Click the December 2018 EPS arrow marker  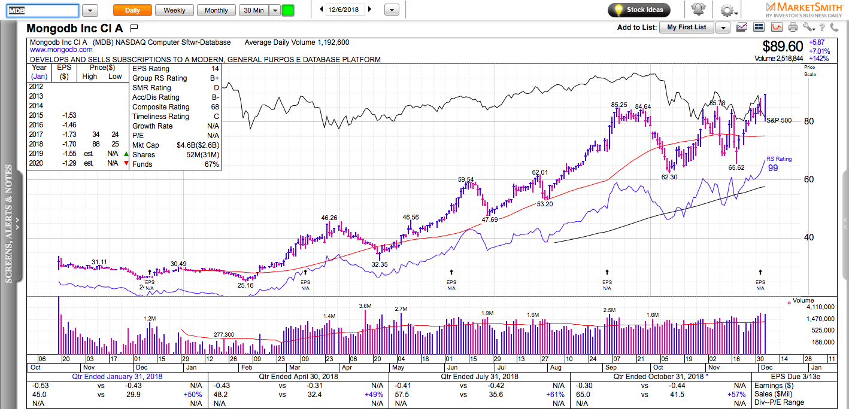pyautogui.click(x=760, y=272)
